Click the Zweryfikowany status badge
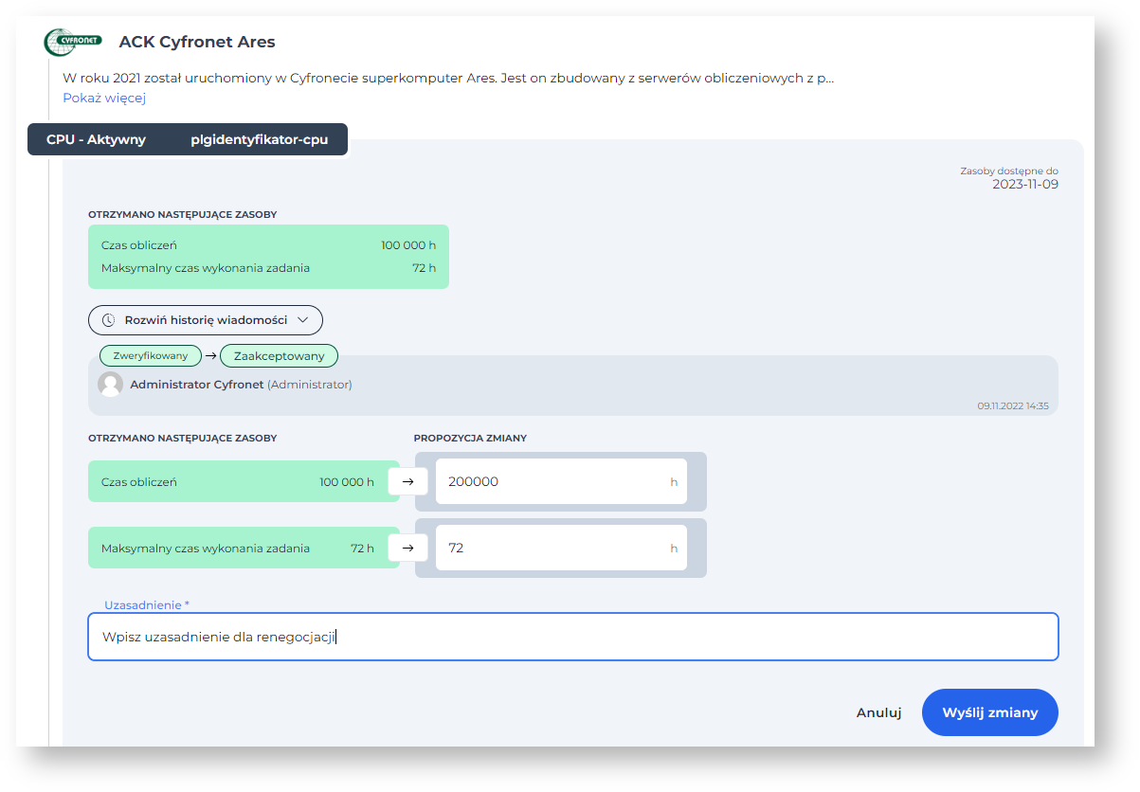1140x792 pixels. tap(151, 356)
